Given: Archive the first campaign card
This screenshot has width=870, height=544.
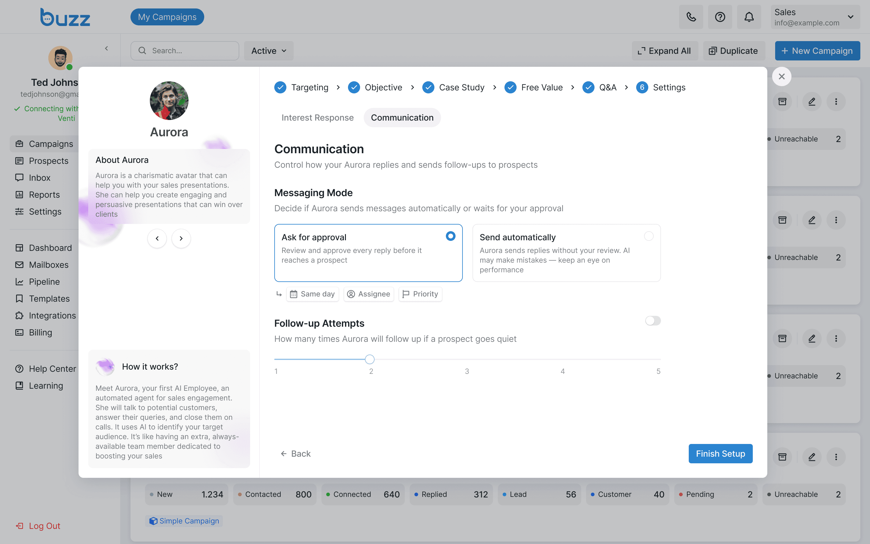Looking at the screenshot, I should (x=782, y=102).
